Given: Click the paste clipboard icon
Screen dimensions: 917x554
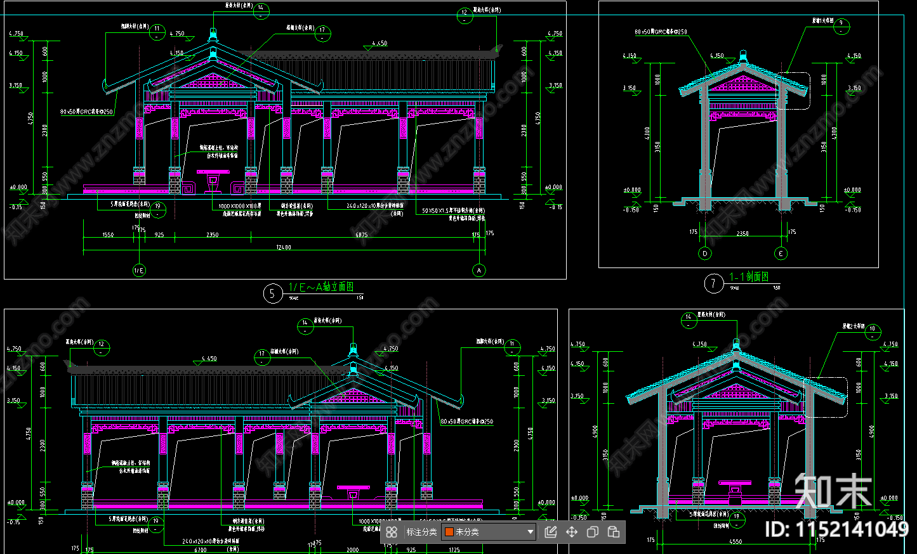Looking at the screenshot, I should pos(614,532).
